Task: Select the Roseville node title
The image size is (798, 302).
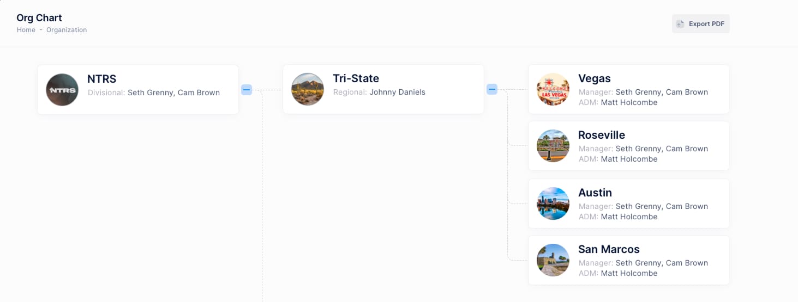Action: [x=602, y=135]
